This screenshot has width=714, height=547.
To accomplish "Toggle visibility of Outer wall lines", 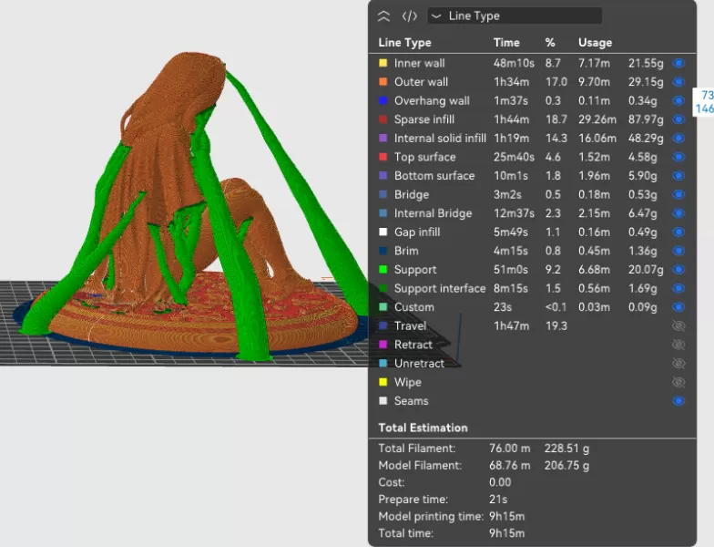I will coord(678,82).
